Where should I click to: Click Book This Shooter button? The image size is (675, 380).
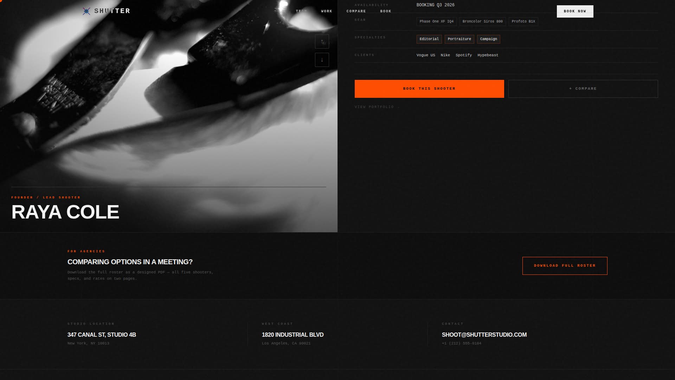(429, 89)
